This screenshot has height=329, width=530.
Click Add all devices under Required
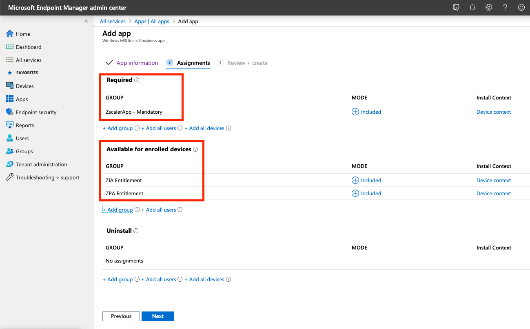pos(206,128)
